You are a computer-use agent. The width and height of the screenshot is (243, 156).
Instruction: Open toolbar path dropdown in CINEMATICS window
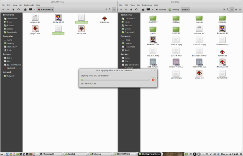[35, 10]
